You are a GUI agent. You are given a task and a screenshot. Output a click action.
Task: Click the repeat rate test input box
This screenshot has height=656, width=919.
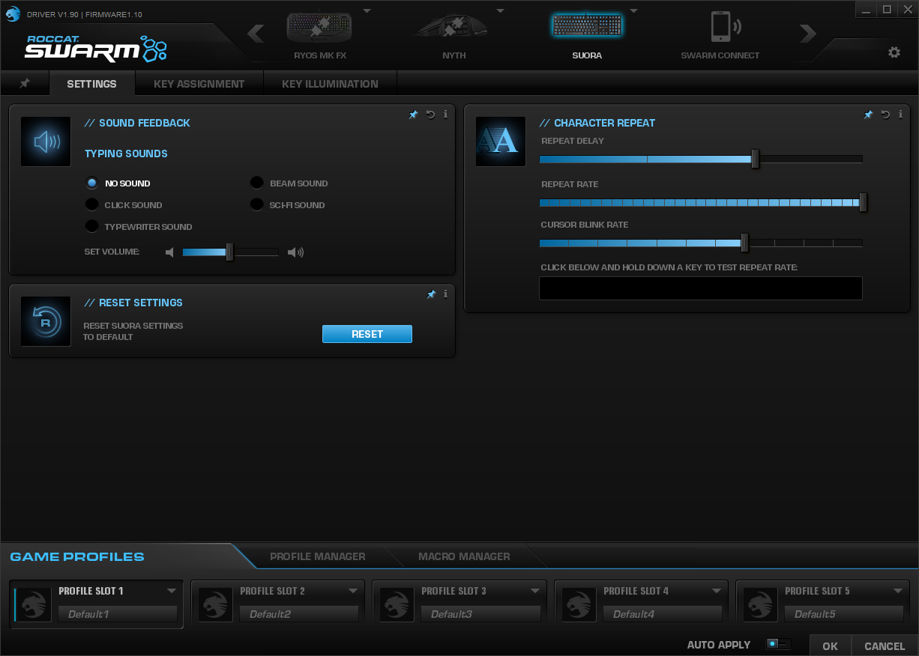click(701, 288)
